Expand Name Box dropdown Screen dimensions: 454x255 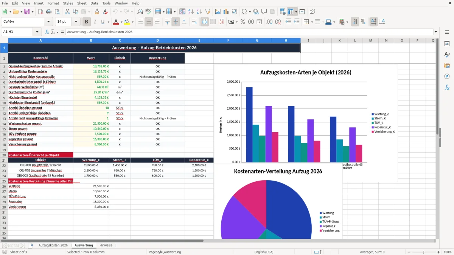click(x=37, y=32)
